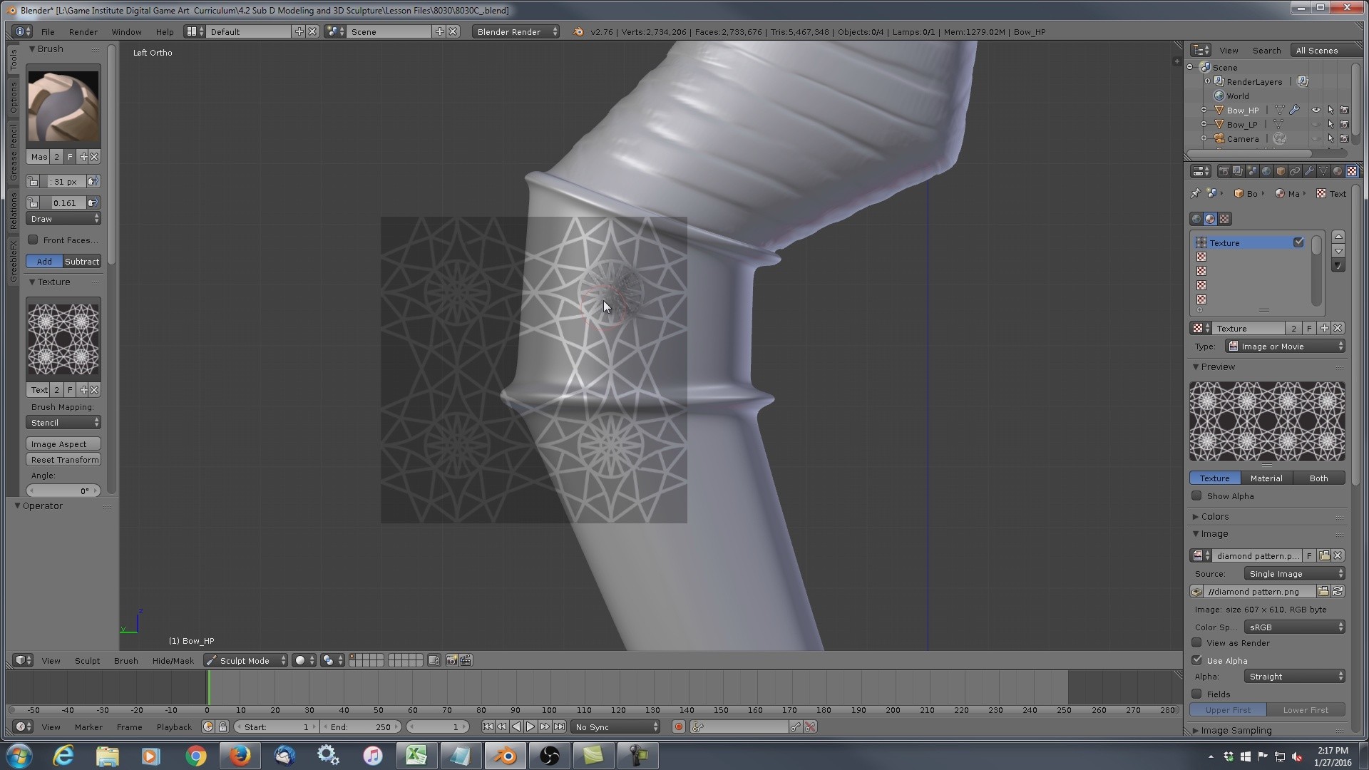Screen dimensions: 1369x770
Task: Open the Material sphere properties tab
Action: tap(1338, 171)
